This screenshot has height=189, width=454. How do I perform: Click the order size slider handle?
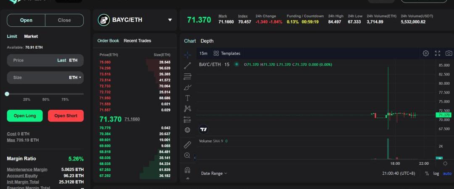[7, 94]
